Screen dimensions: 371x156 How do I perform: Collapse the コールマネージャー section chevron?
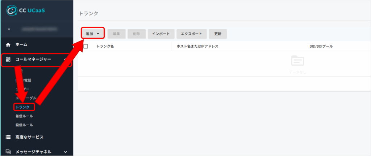tap(65, 60)
